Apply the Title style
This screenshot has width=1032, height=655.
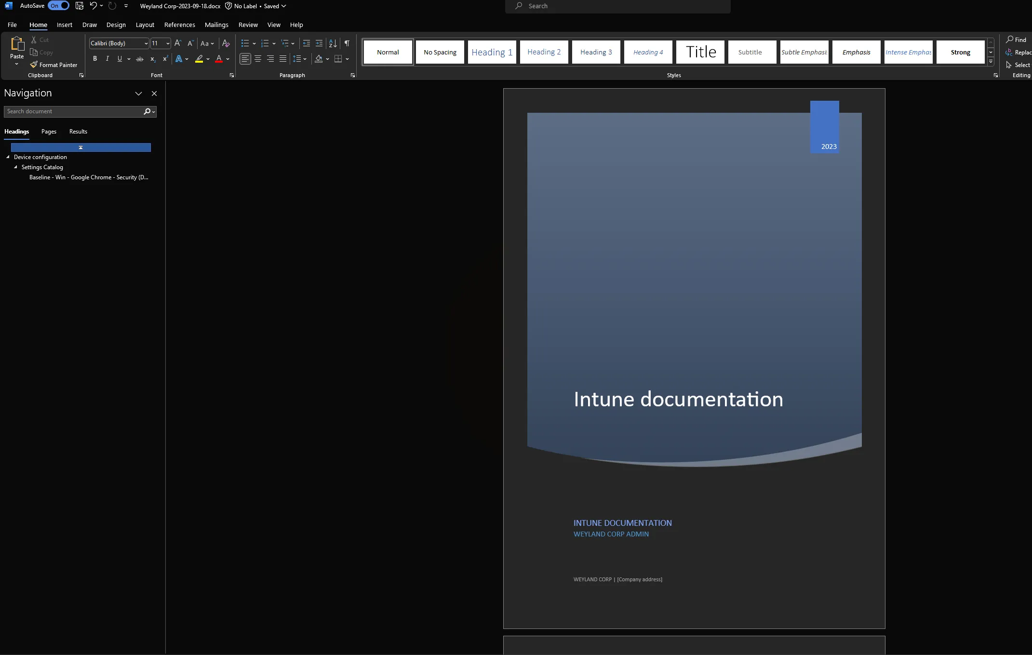700,52
